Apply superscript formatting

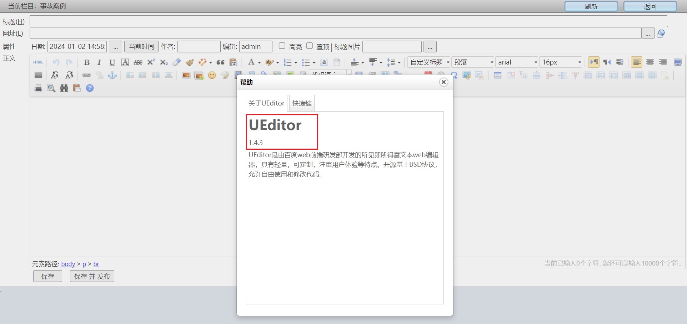(151, 62)
